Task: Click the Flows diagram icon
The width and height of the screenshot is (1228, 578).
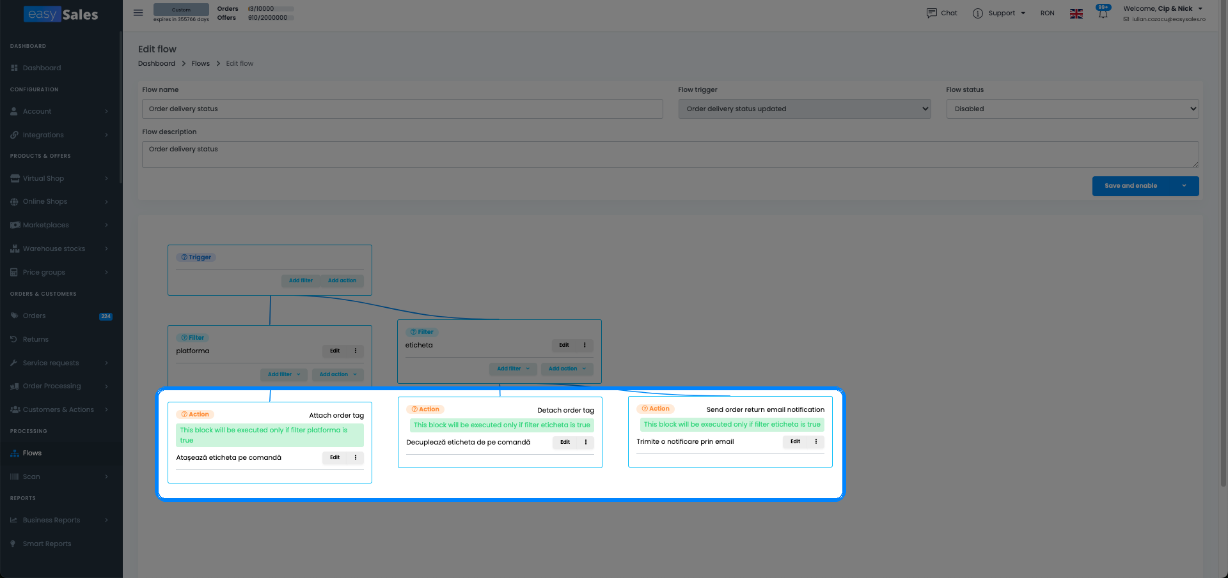Action: coord(15,453)
